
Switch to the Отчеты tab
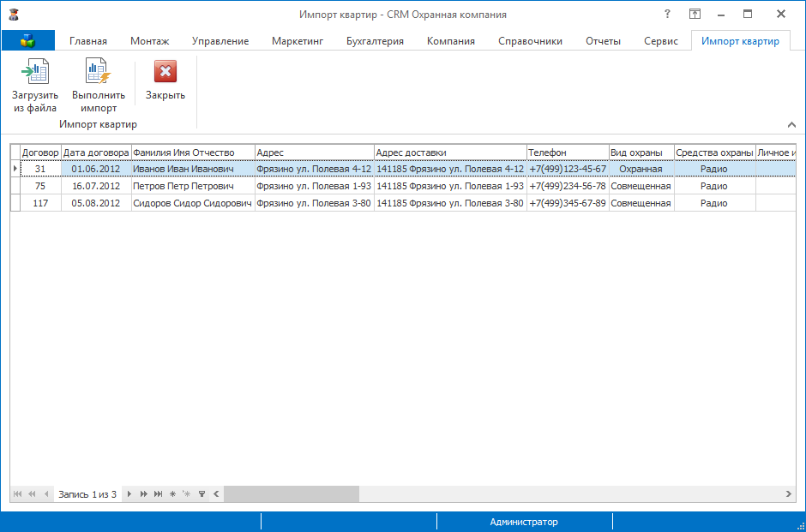click(603, 41)
